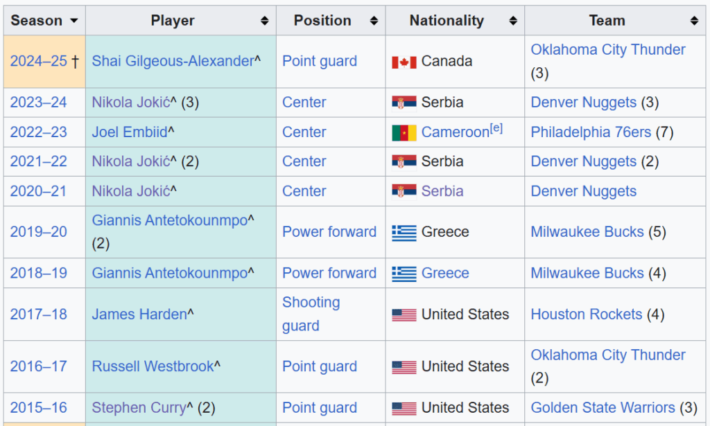Screen dimensions: 710x426
Task: Sort table using Team column arrows
Action: [x=694, y=21]
